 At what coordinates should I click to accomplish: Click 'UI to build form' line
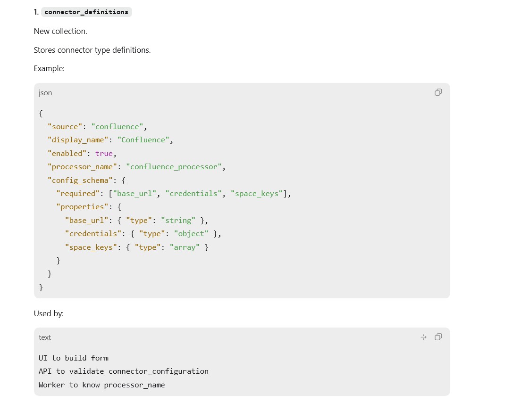coord(74,358)
